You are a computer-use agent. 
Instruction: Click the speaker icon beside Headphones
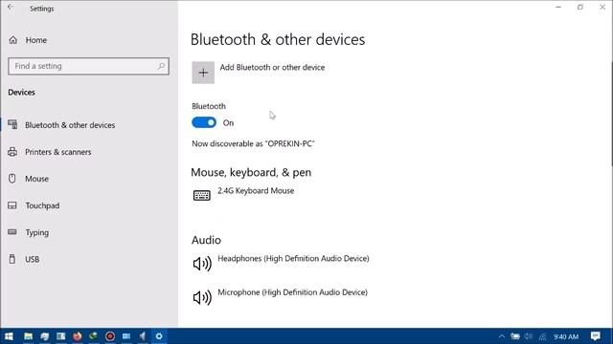tap(202, 264)
